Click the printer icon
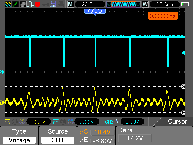Viewport: 193px width, 145px height. (61, 4)
